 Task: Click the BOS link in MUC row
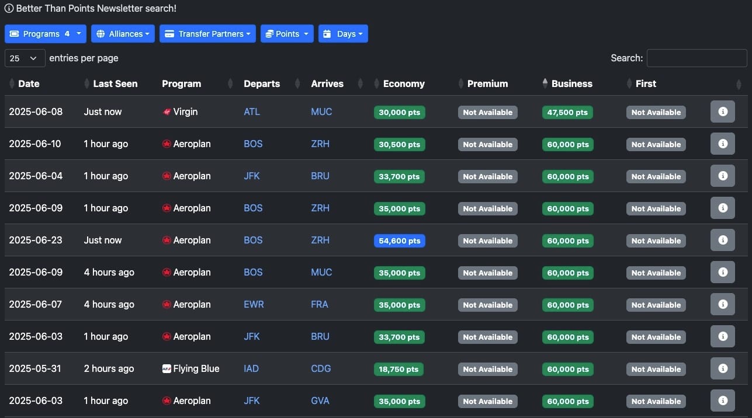(x=253, y=272)
